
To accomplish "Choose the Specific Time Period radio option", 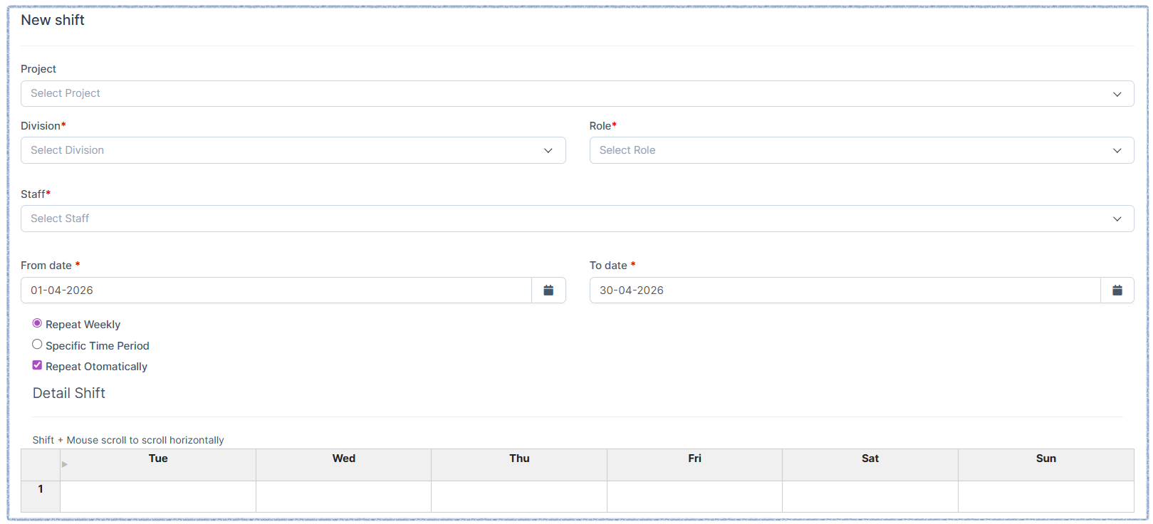I will click(x=37, y=345).
